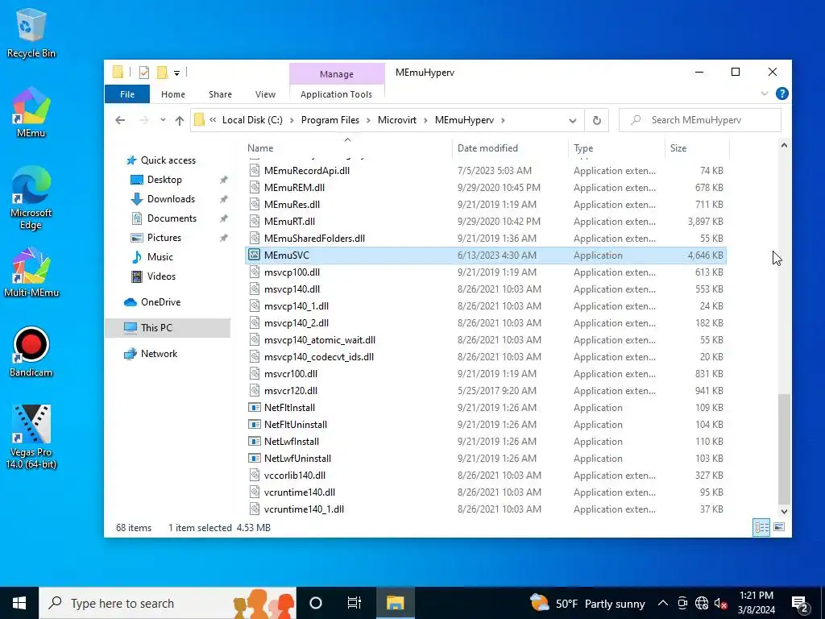The width and height of the screenshot is (825, 619).
Task: Expand the breadcrumb chevron after MEmuHyperv
Action: (503, 120)
